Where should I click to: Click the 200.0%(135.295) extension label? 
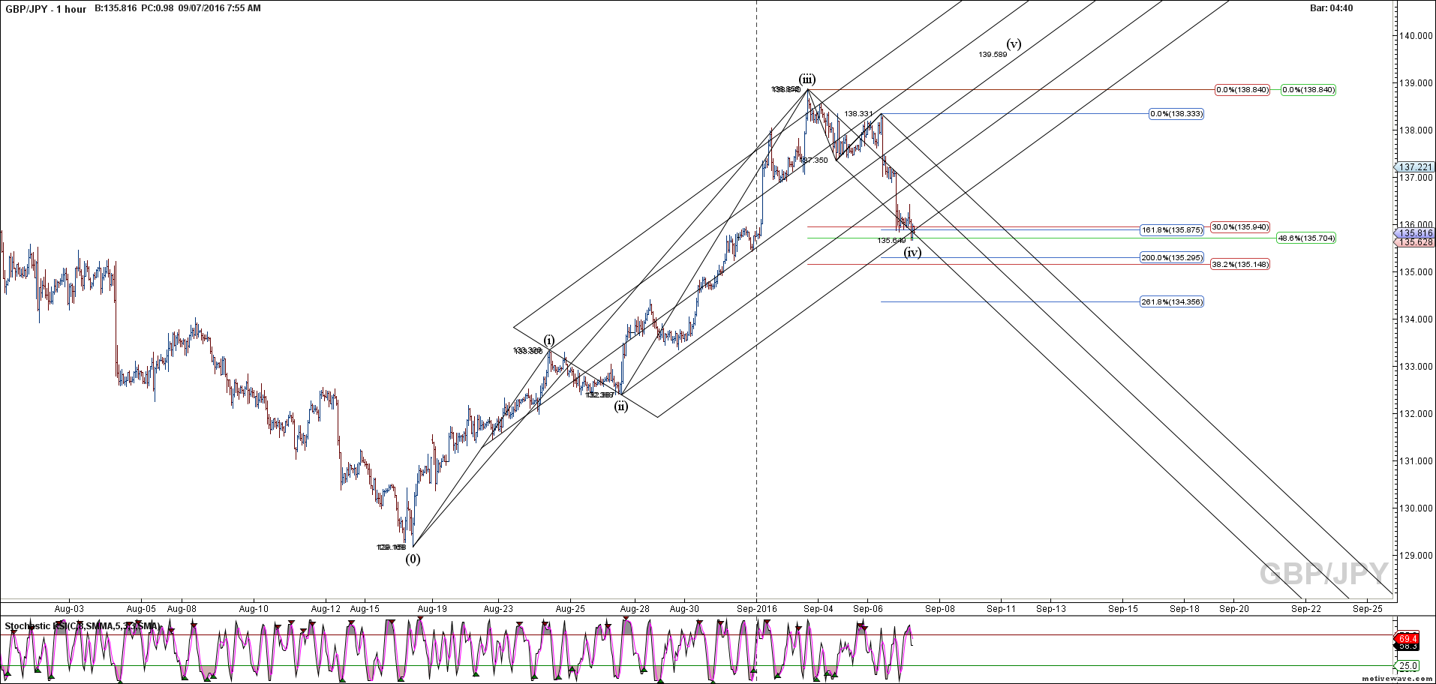coord(1172,258)
